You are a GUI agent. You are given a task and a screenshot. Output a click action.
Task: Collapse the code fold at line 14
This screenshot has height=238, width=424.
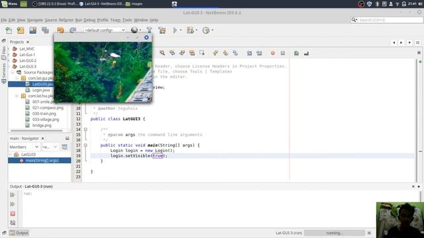click(x=85, y=130)
